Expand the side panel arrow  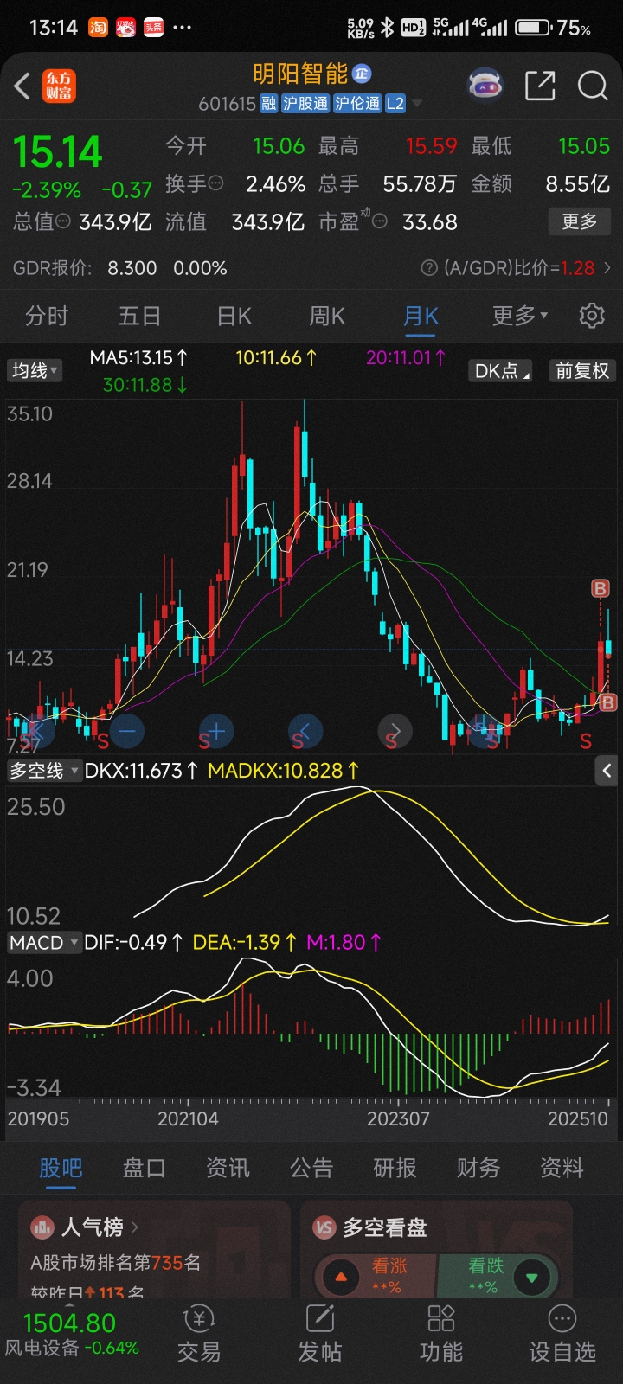point(607,771)
